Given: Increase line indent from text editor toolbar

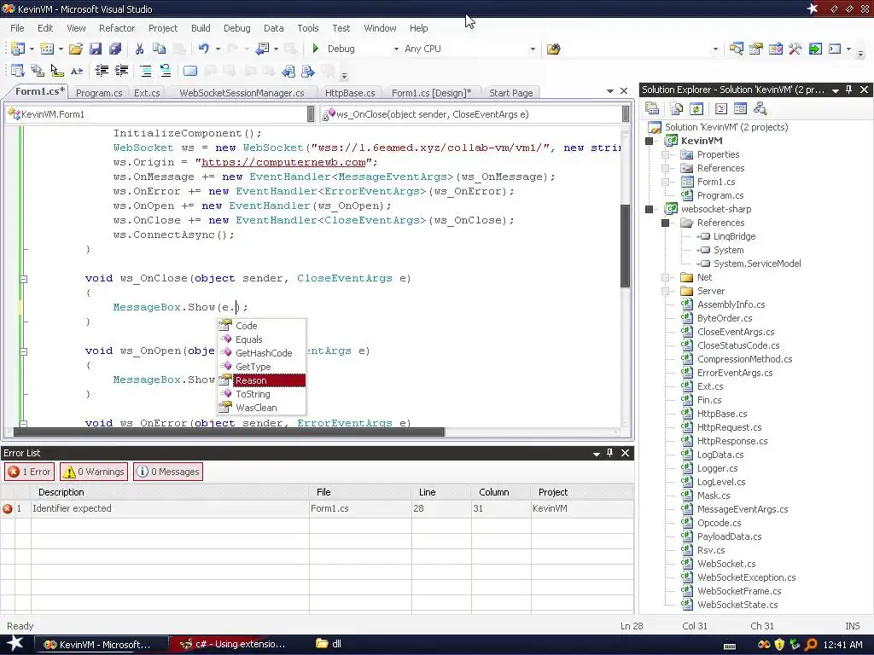Looking at the screenshot, I should (121, 71).
